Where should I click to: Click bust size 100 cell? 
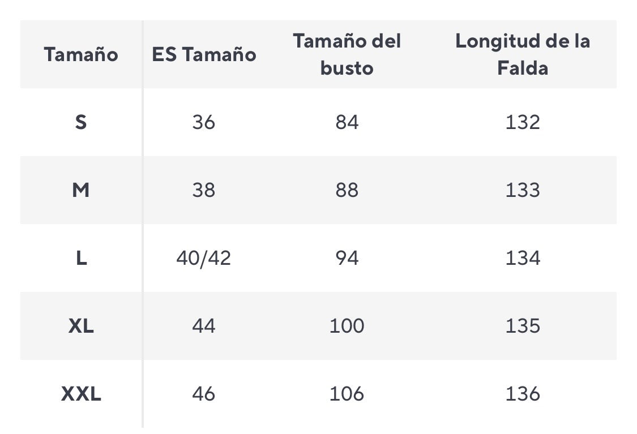click(347, 326)
